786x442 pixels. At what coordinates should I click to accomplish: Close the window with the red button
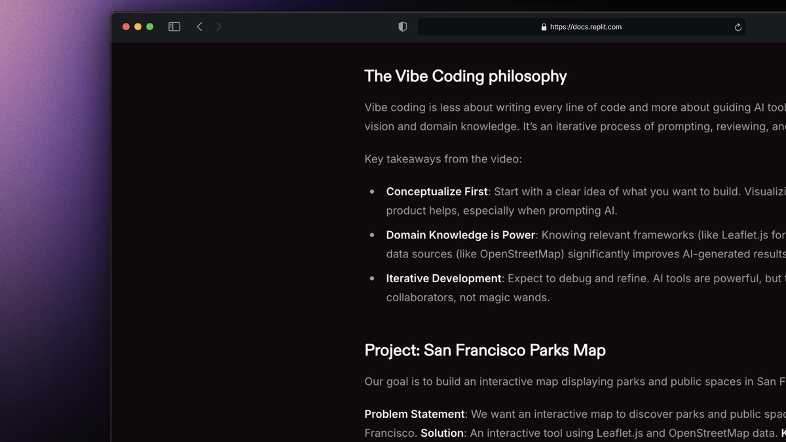click(x=126, y=27)
